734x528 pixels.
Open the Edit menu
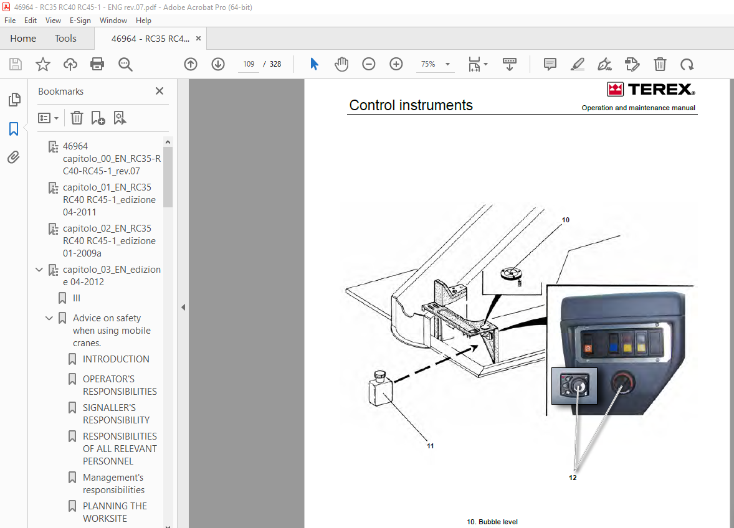(x=31, y=21)
